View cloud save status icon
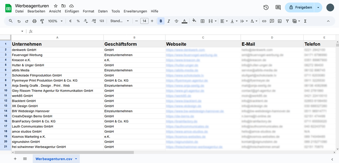339x163 pixels. click(x=71, y=6)
